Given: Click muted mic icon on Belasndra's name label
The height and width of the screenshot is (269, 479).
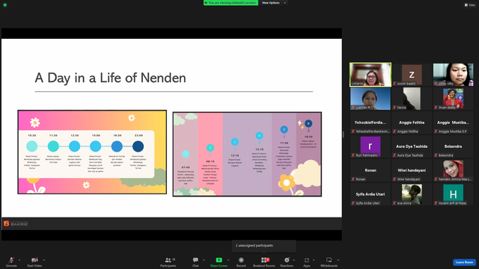Looking at the screenshot, I should [x=436, y=155].
